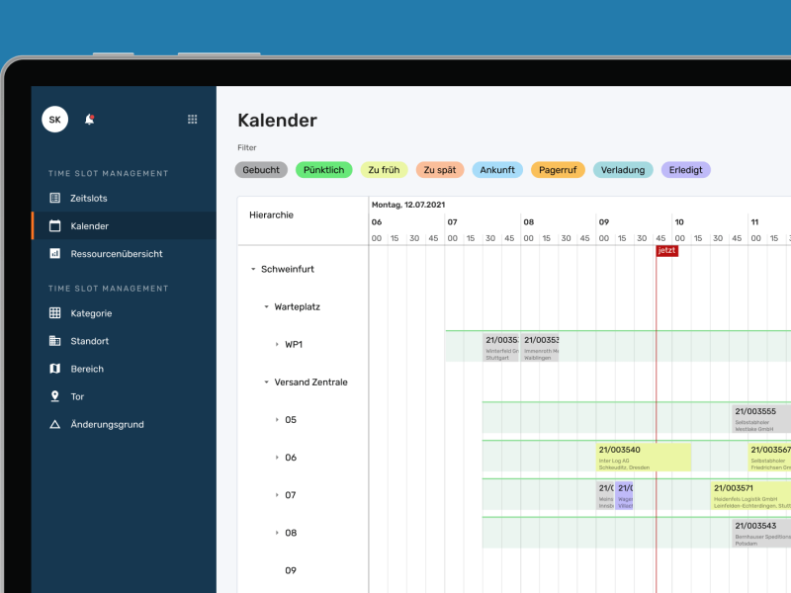Open the app grid launcher
Image resolution: width=791 pixels, height=593 pixels.
194,119
